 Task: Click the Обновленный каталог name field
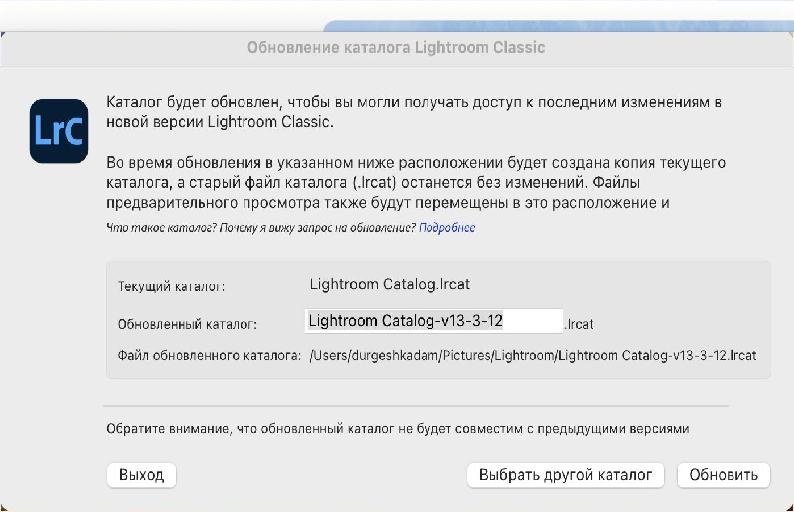(434, 321)
